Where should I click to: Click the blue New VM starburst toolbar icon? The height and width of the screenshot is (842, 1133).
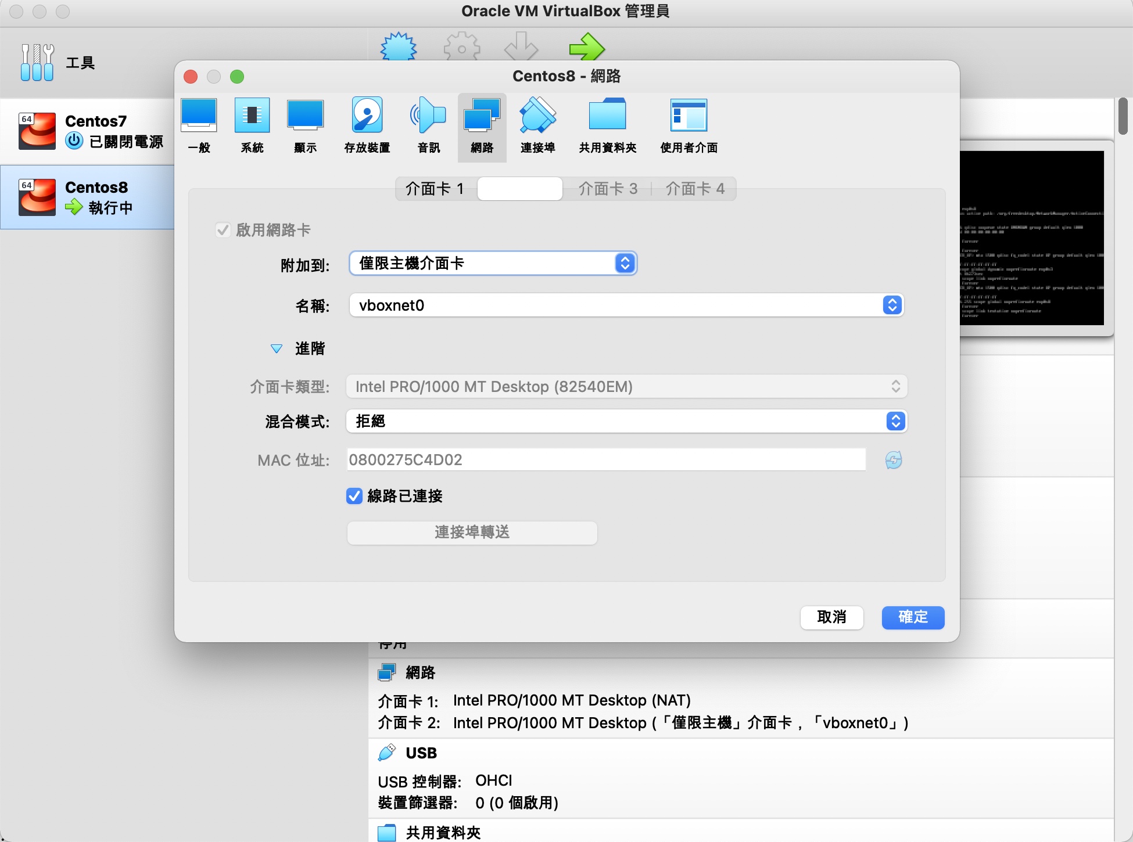click(x=399, y=46)
